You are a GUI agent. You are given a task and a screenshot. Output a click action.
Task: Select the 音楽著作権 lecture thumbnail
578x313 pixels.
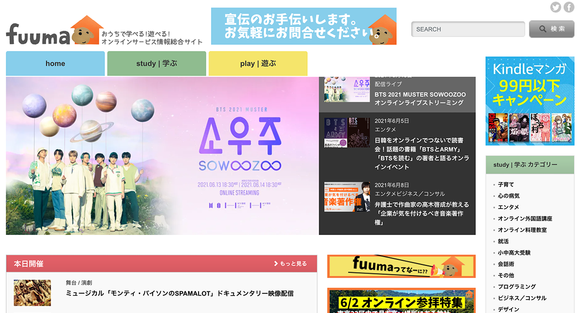click(347, 196)
